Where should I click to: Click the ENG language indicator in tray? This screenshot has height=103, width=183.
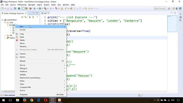tap(173, 100)
